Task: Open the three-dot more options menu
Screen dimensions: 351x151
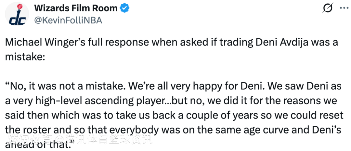Action: [x=344, y=8]
